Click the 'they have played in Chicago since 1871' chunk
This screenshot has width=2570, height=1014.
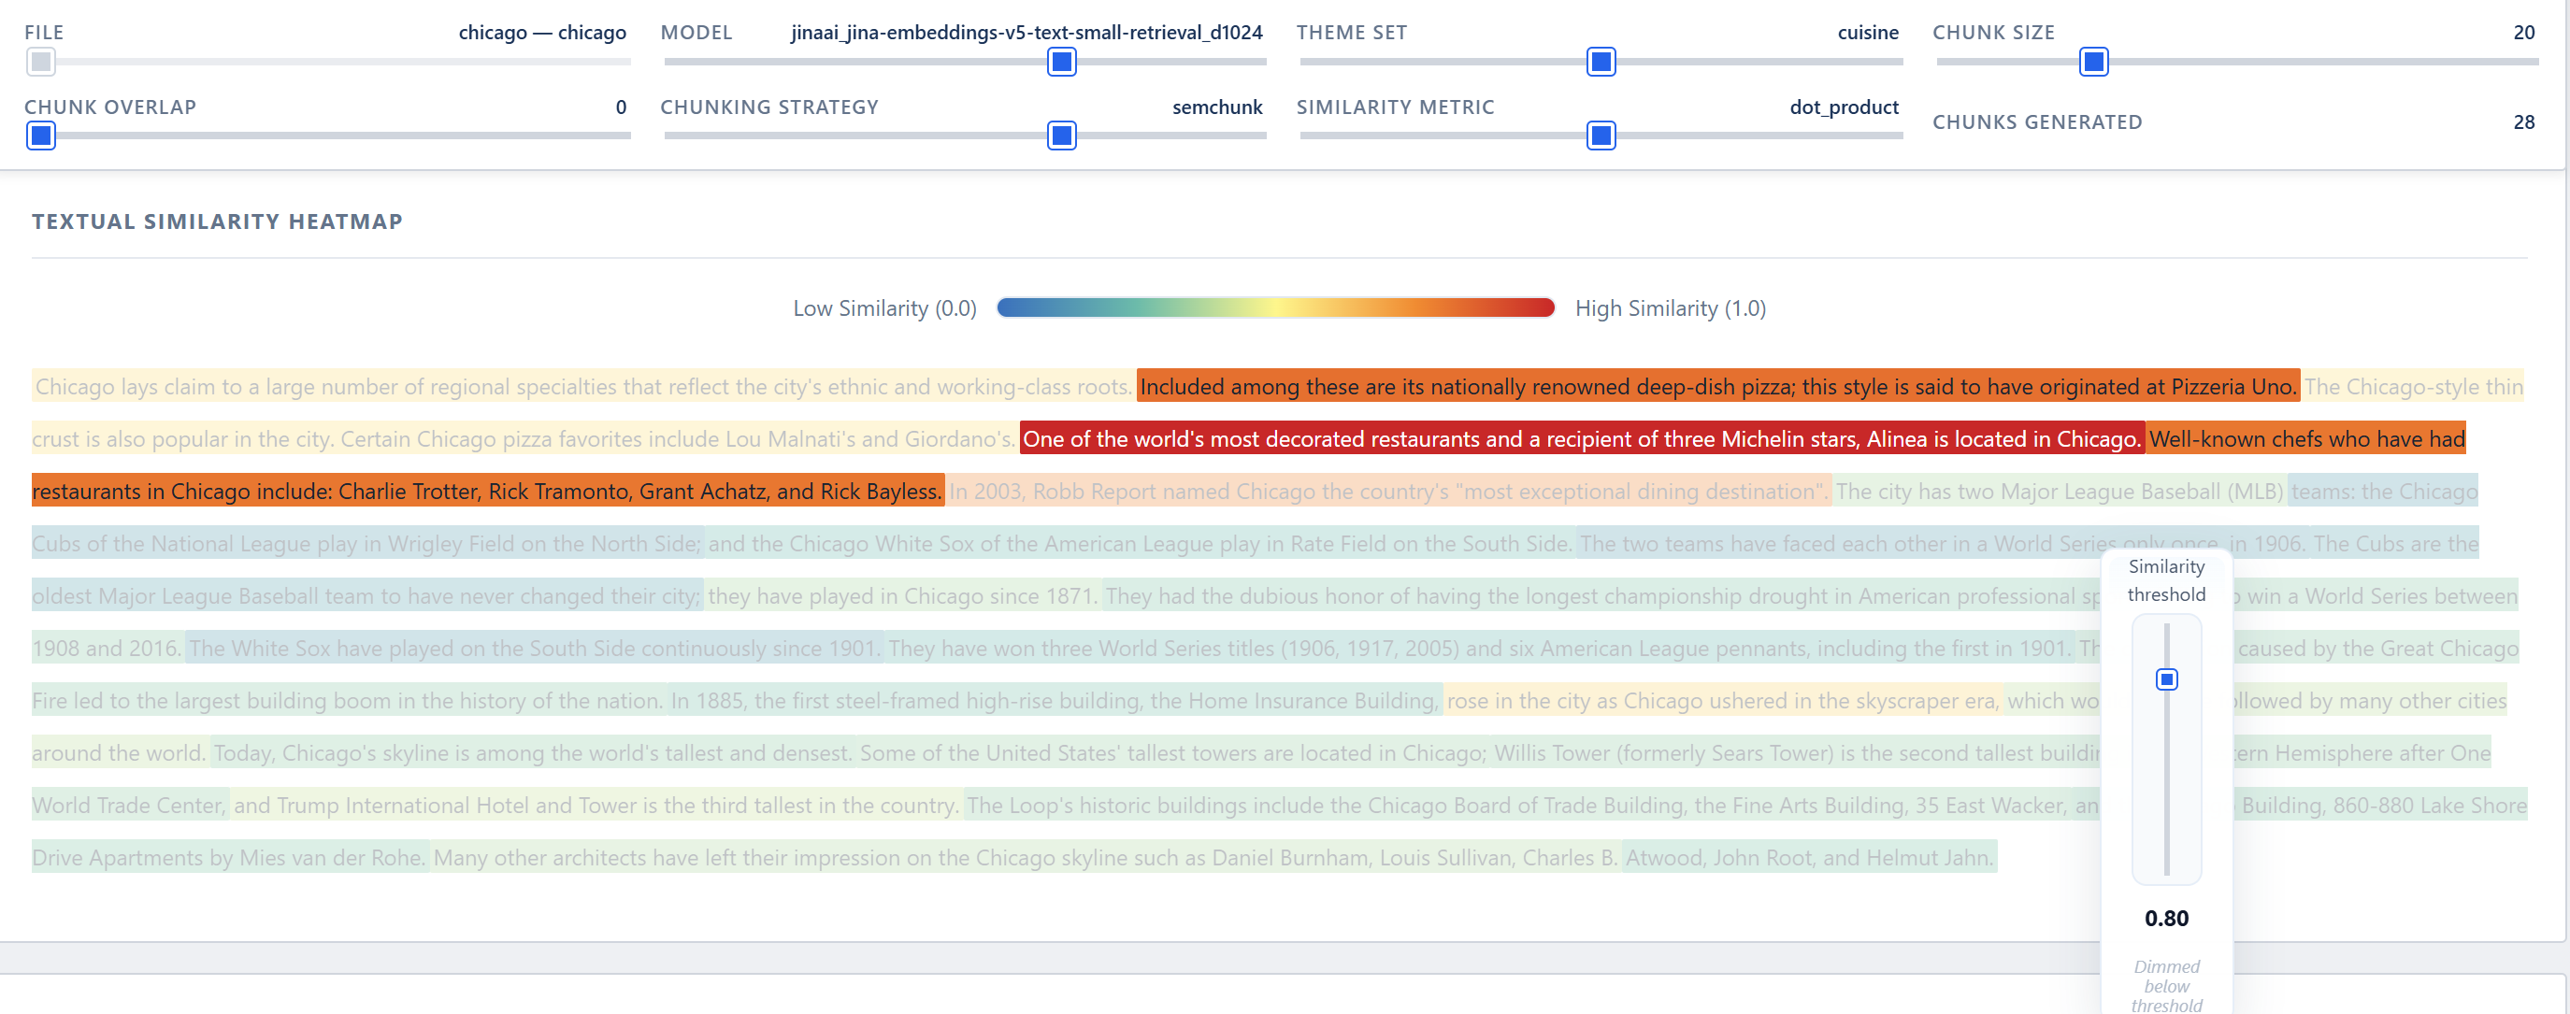902,596
